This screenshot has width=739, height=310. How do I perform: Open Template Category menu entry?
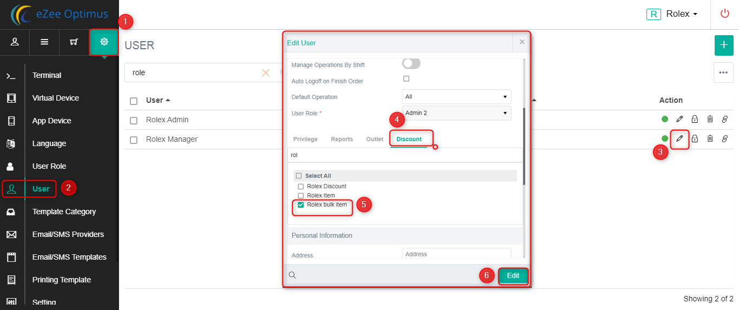coord(64,212)
